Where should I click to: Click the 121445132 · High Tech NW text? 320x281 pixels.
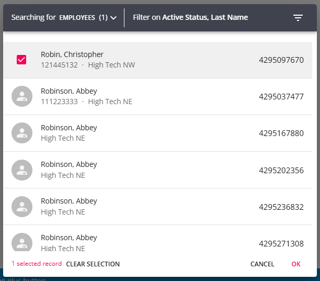tap(88, 65)
